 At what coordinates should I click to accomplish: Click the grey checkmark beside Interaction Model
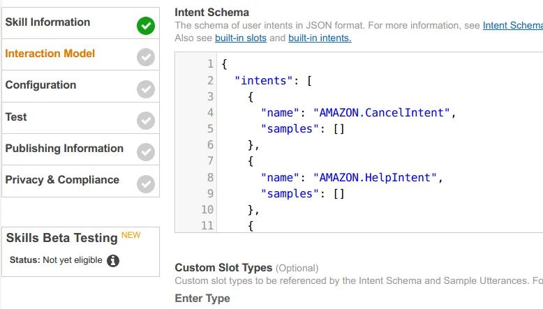(146, 57)
